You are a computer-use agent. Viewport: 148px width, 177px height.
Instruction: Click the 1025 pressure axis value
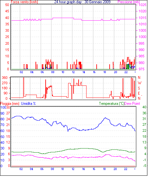pos(142,5)
